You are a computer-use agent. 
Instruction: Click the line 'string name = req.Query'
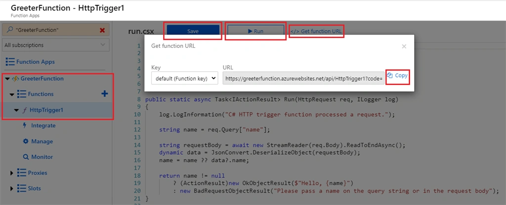tap(214, 130)
